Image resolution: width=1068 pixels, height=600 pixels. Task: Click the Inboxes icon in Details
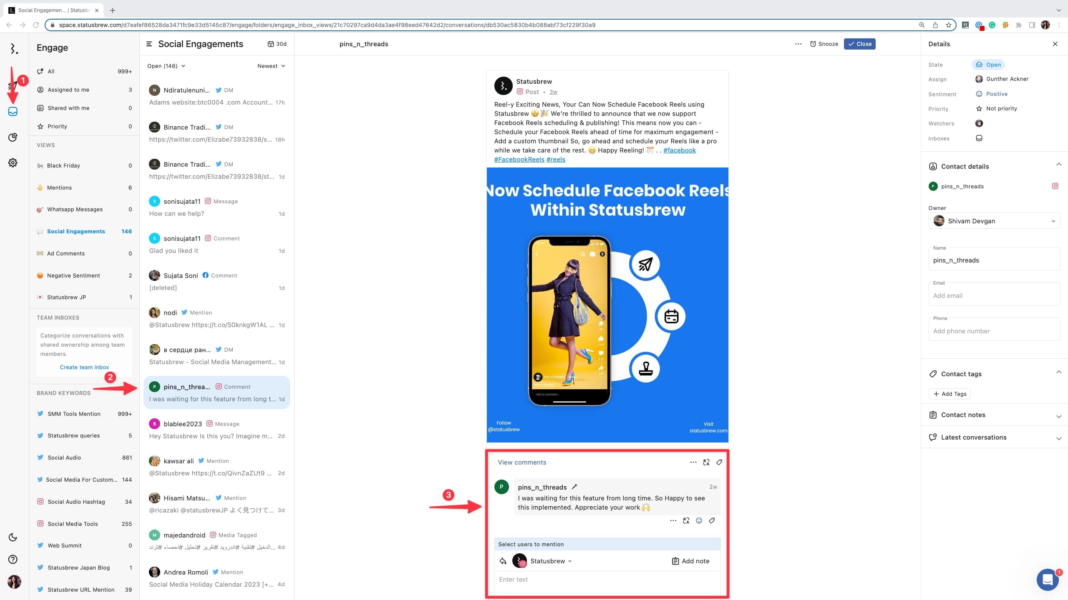pyautogui.click(x=979, y=138)
